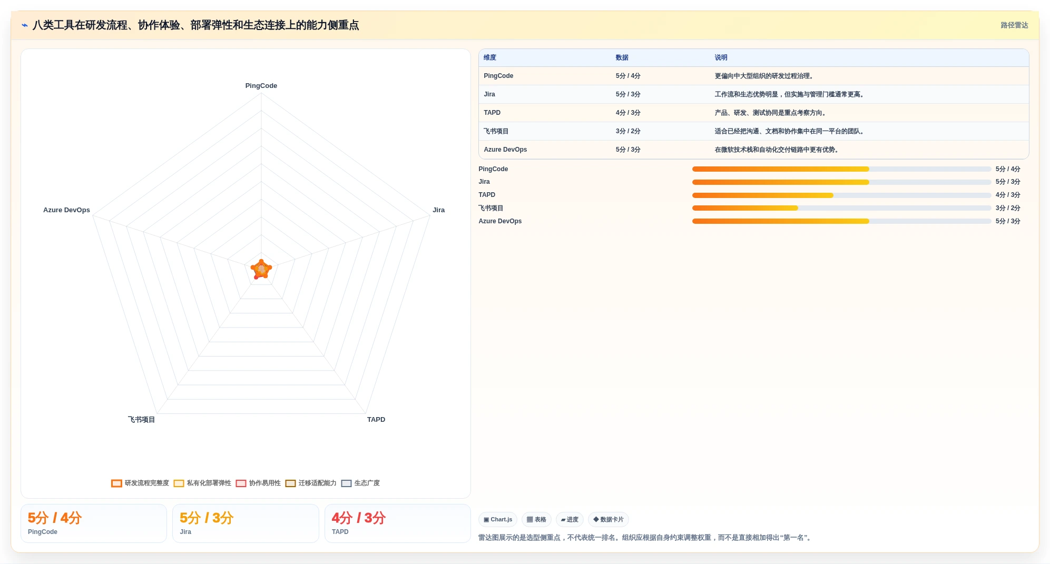This screenshot has width=1050, height=564.
Task: Click 飞书项目 progress bar
Action: point(841,208)
